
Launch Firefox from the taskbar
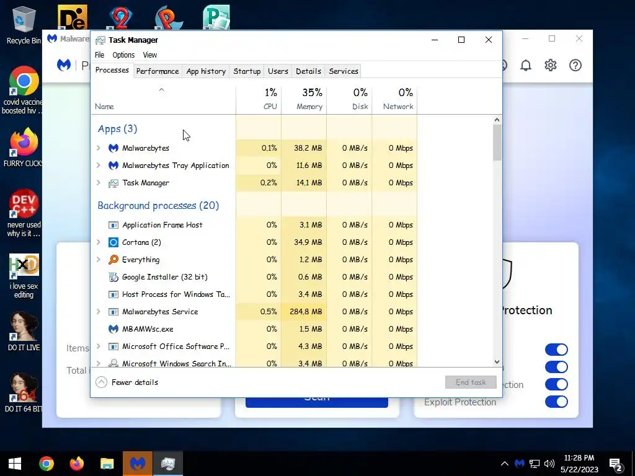coord(76,464)
